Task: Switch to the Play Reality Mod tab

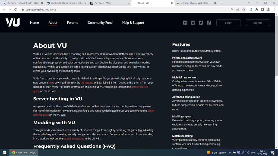Action: point(109,3)
